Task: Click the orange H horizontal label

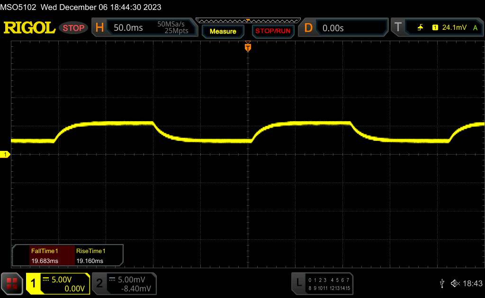Action: click(99, 27)
